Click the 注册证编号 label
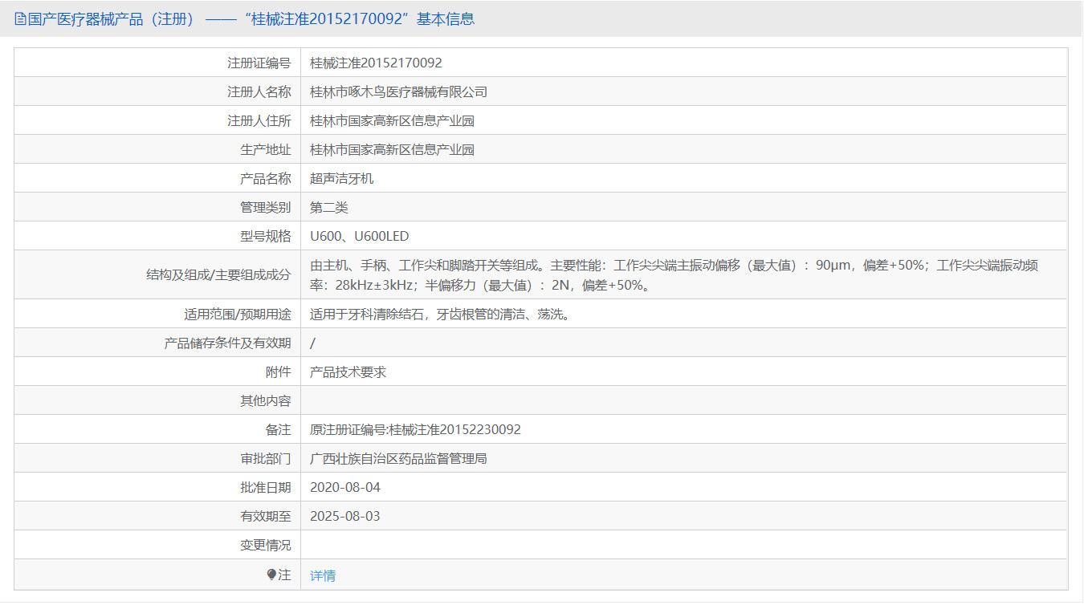Image resolution: width=1084 pixels, height=605 pixels. (259, 63)
